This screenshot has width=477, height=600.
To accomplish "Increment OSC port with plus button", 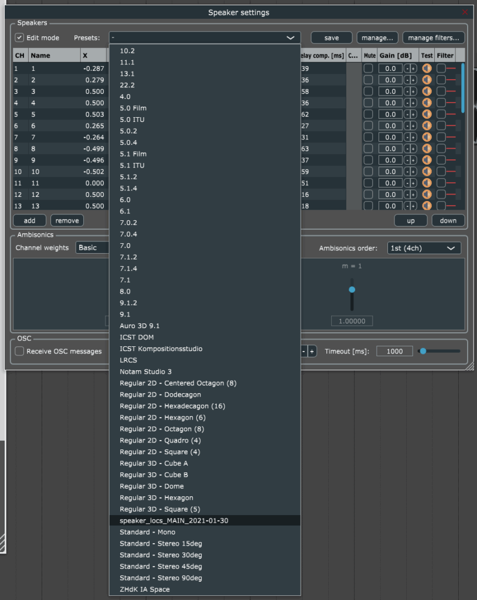I will tap(312, 352).
